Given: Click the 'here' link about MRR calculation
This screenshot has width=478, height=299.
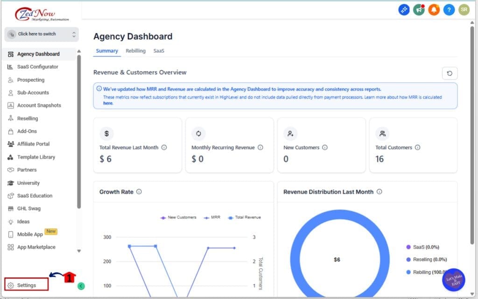Looking at the screenshot, I should tap(108, 103).
